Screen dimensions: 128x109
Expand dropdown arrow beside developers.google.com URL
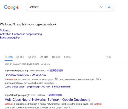[47, 95]
